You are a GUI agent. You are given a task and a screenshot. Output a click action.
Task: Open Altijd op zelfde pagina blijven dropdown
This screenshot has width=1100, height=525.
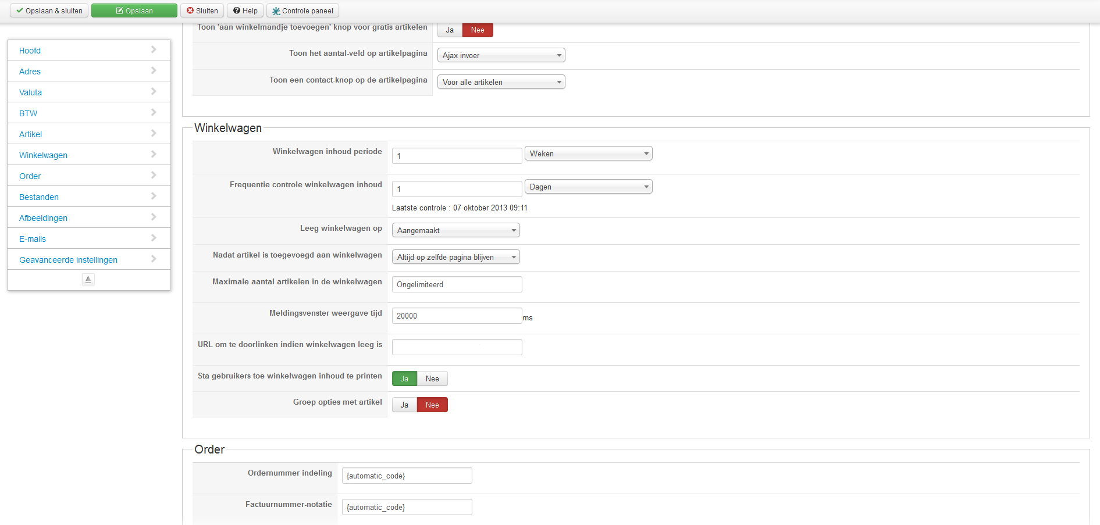tap(455, 257)
